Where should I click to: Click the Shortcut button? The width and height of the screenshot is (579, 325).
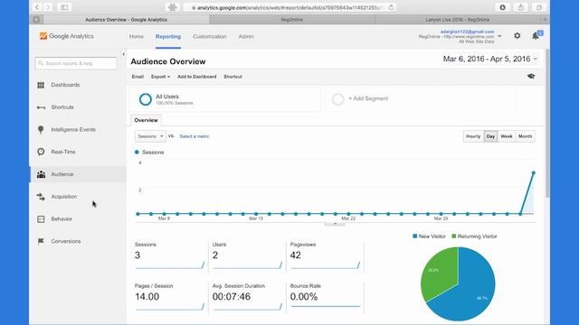(233, 77)
